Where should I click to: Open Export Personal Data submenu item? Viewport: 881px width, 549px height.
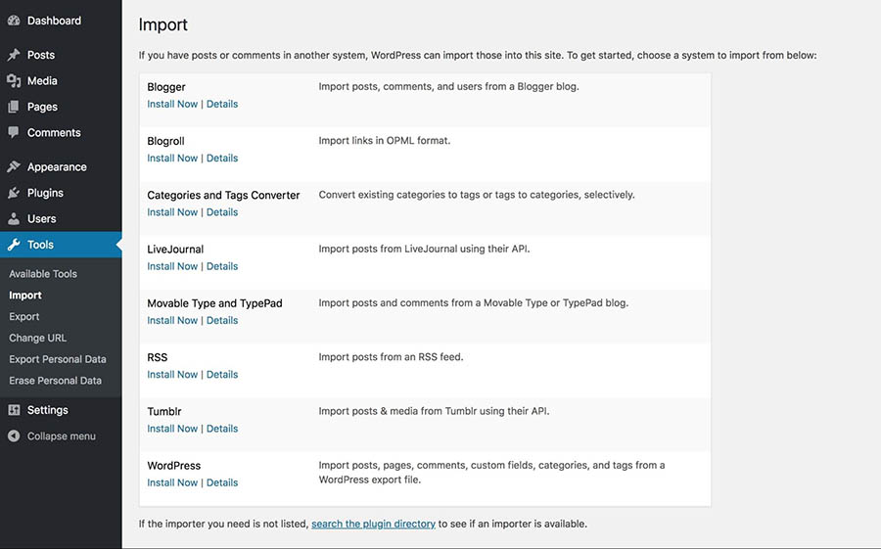point(58,359)
